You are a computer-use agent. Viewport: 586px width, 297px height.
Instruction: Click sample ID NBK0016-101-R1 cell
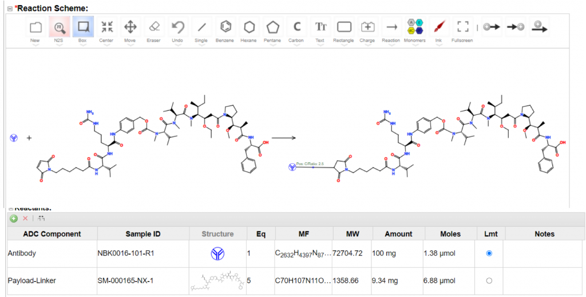point(143,254)
